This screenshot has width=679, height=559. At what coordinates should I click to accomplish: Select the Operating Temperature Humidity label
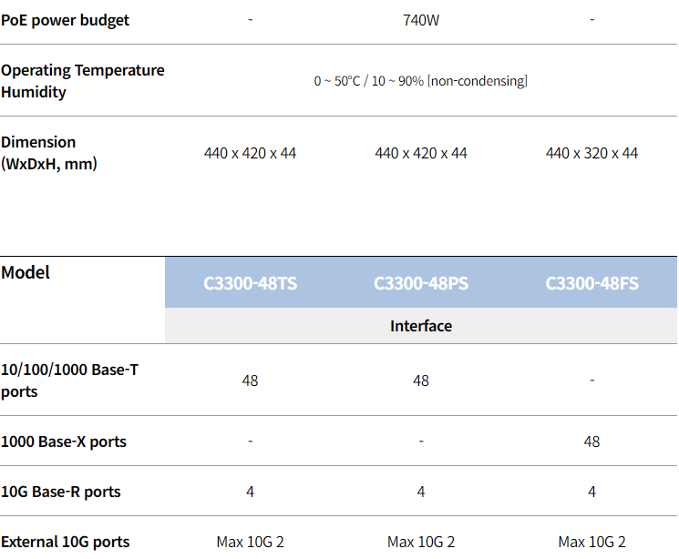click(x=83, y=81)
